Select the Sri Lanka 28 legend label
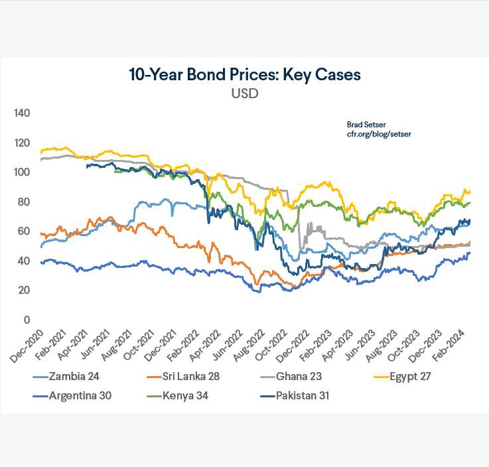Image resolution: width=489 pixels, height=467 pixels. click(189, 376)
